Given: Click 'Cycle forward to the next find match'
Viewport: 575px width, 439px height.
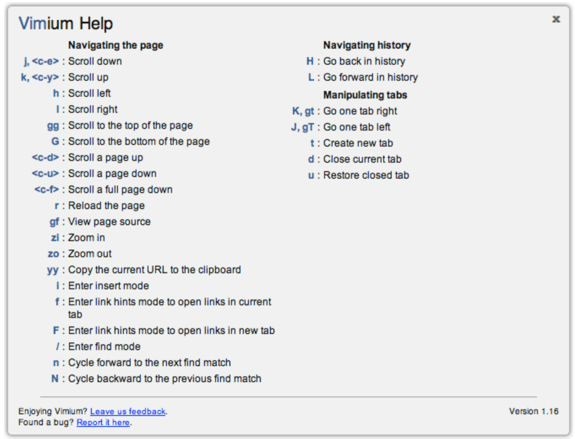Looking at the screenshot, I should coord(149,363).
